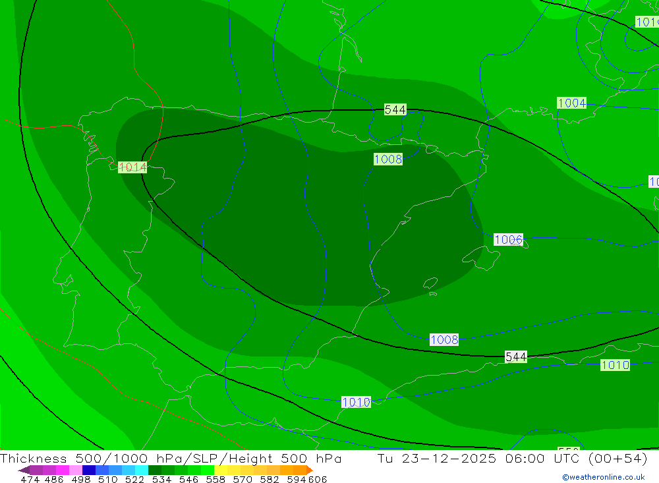Click the brightest green legend swatch

208,470
